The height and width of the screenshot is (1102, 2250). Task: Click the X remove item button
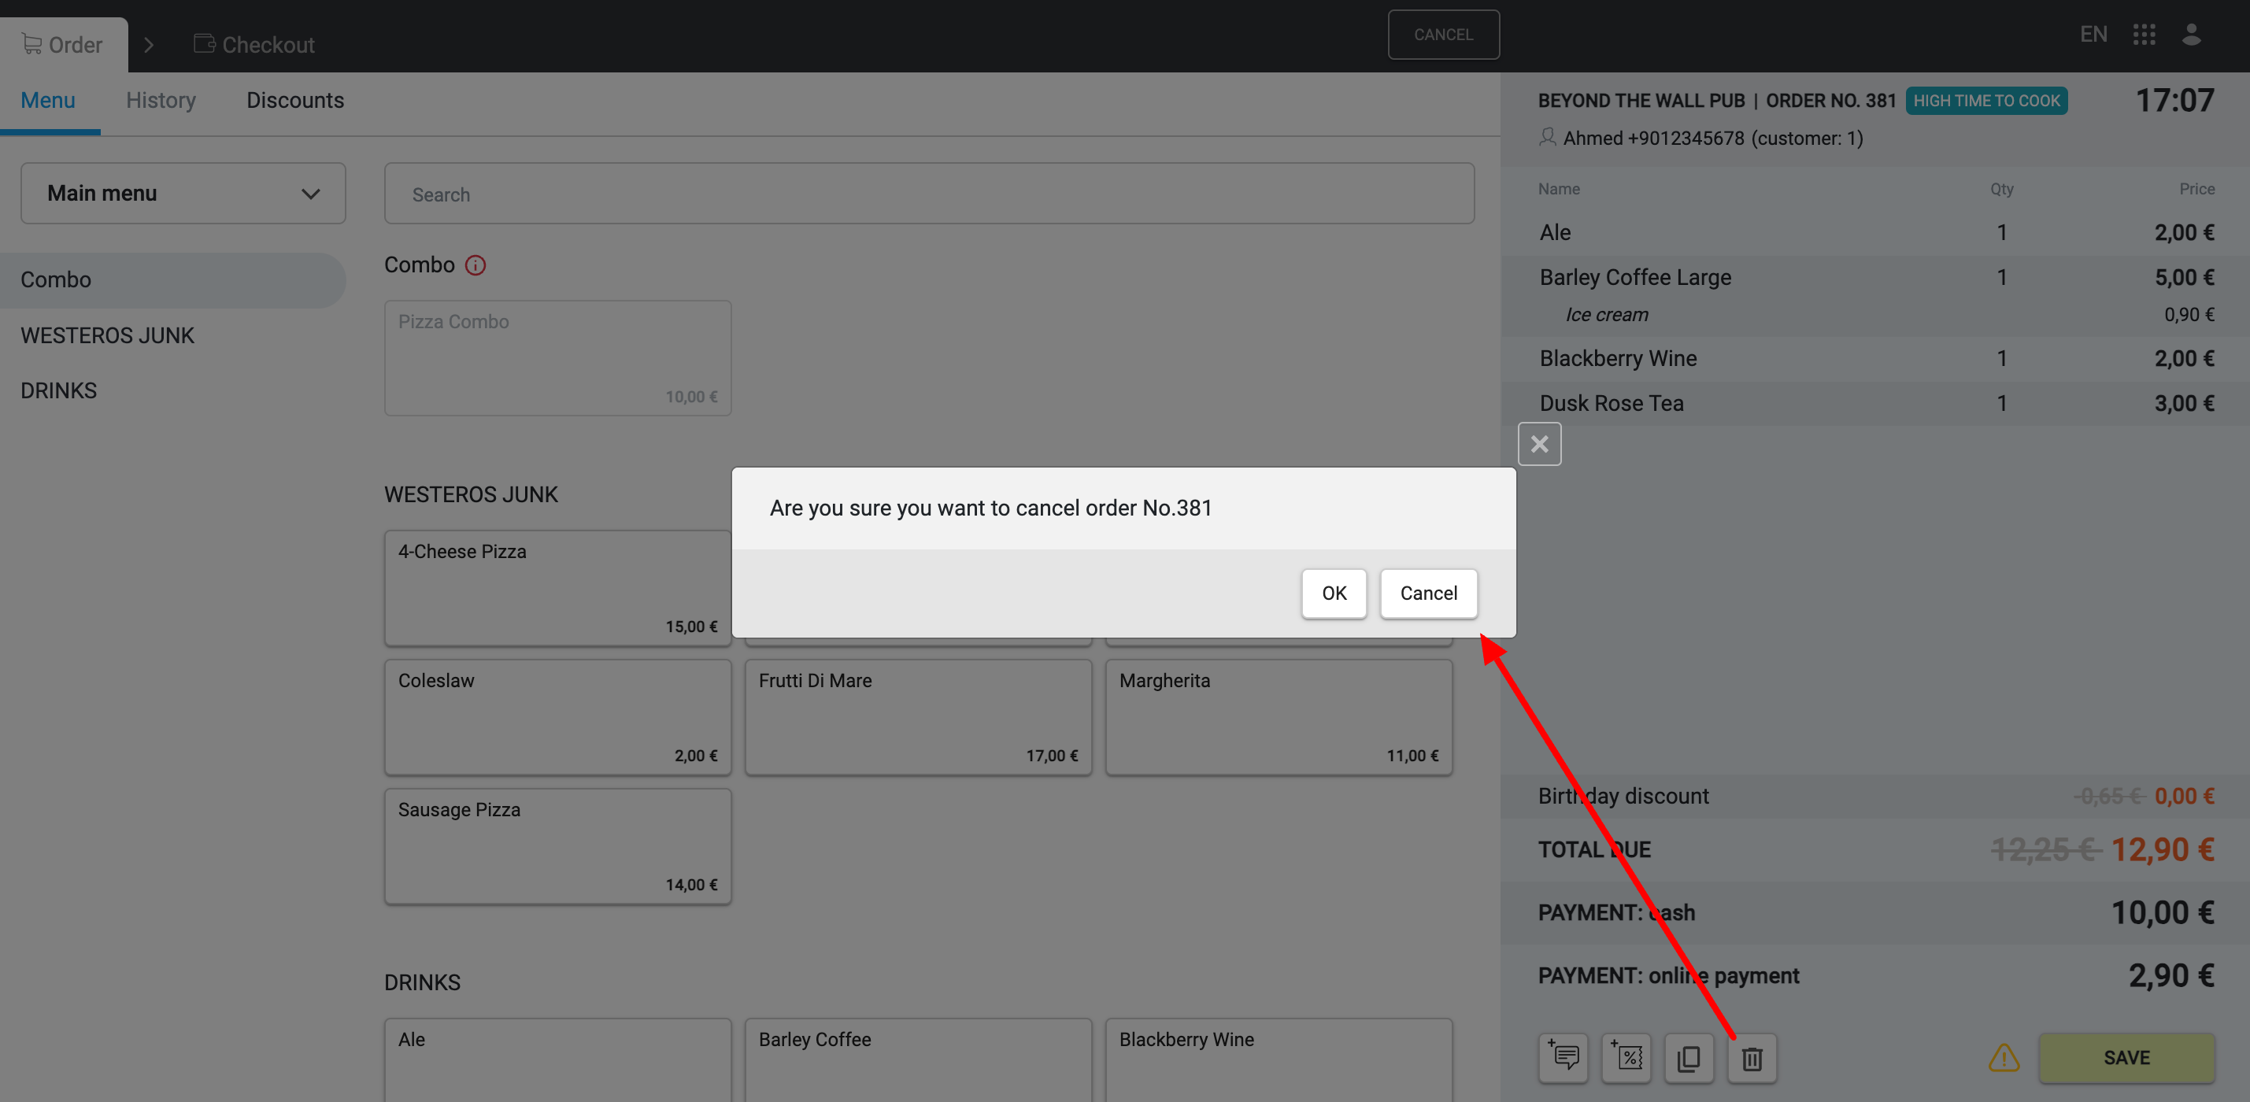pyautogui.click(x=1539, y=445)
